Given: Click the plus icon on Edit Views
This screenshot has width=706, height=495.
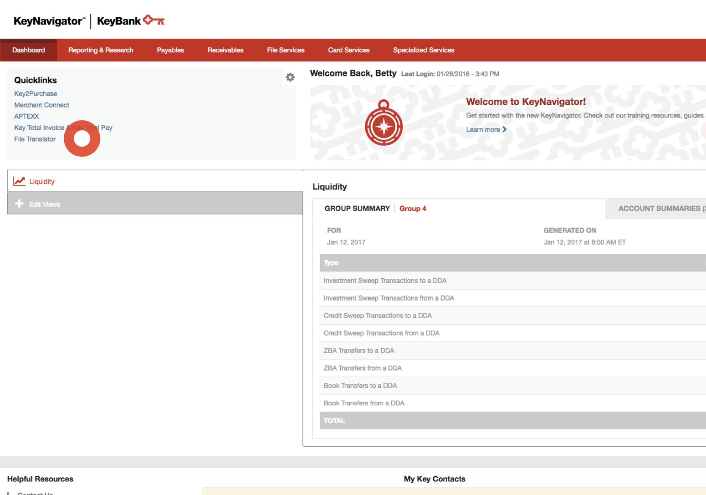Looking at the screenshot, I should click(19, 203).
